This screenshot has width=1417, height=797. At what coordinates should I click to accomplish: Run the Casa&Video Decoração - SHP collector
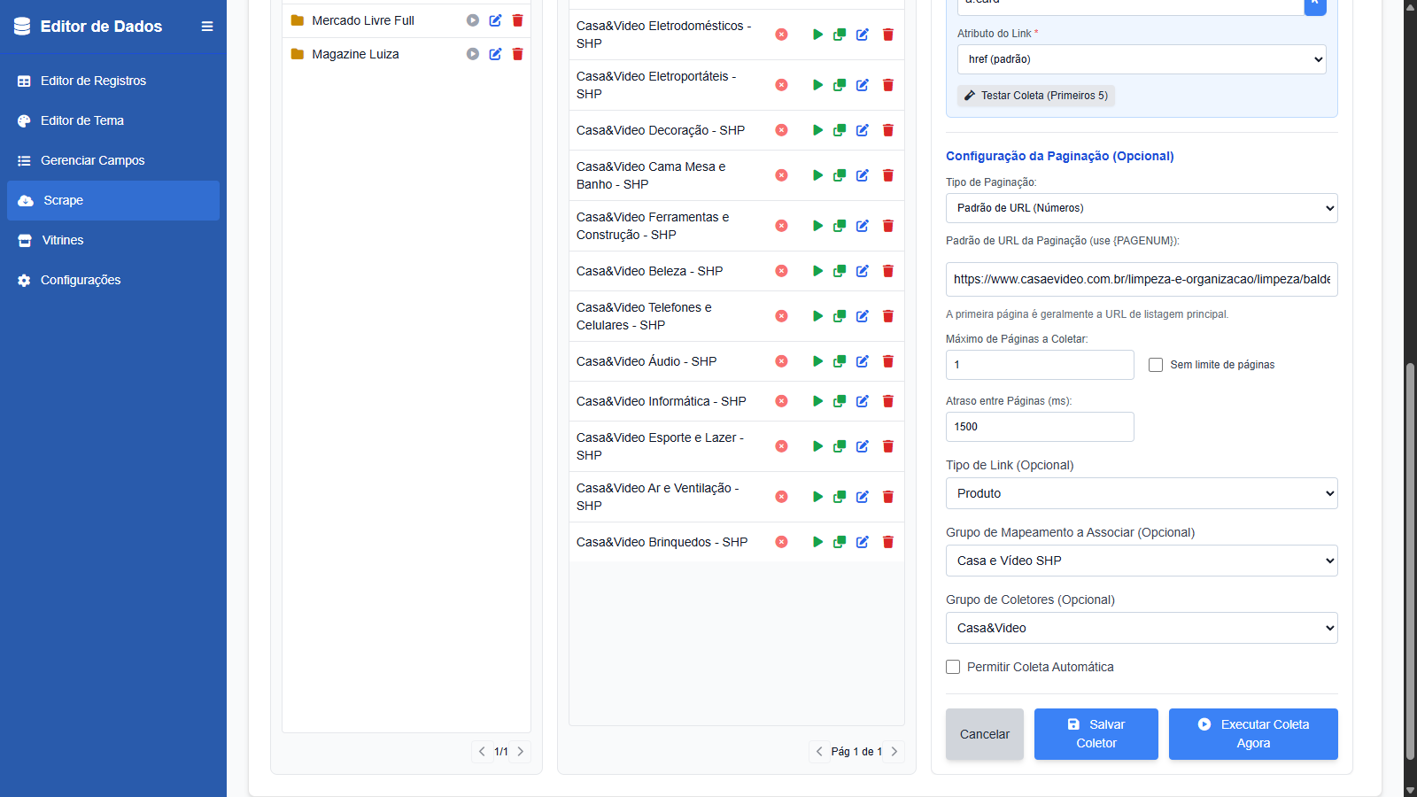point(817,130)
